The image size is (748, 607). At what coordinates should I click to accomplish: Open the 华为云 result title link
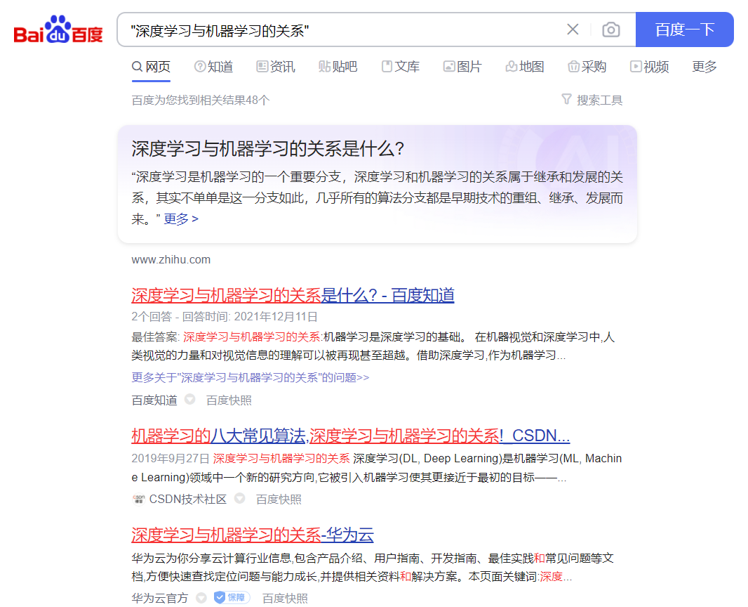click(253, 535)
